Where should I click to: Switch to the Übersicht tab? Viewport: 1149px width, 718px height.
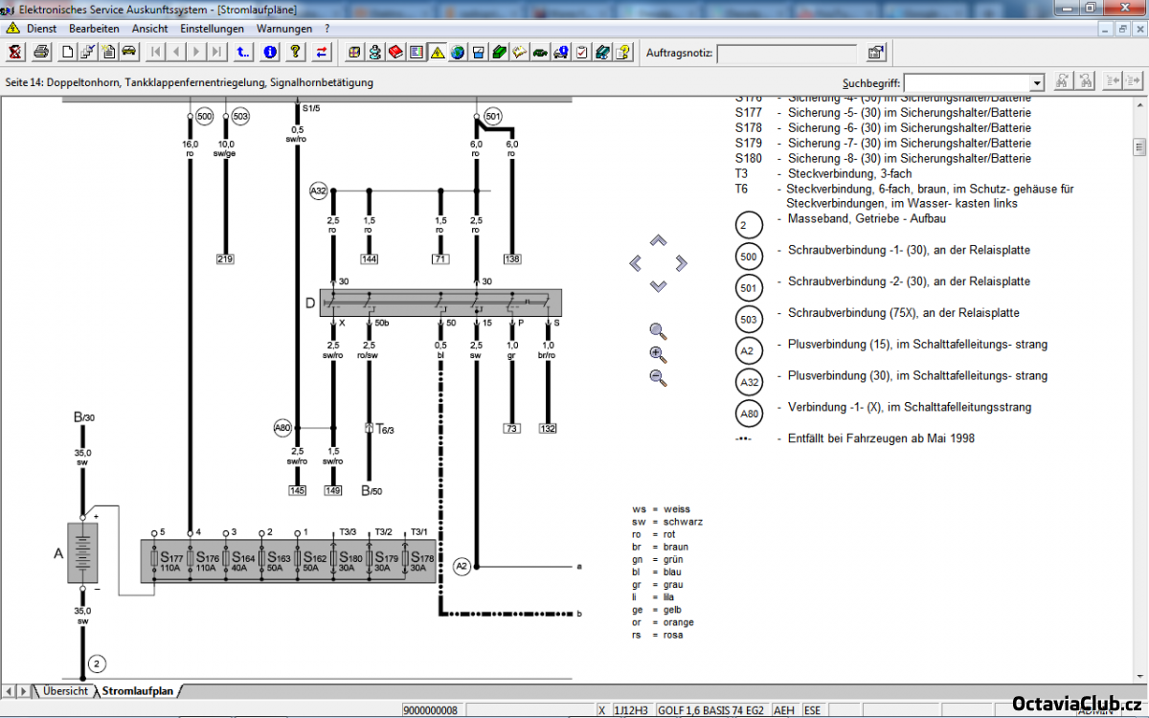coord(64,690)
